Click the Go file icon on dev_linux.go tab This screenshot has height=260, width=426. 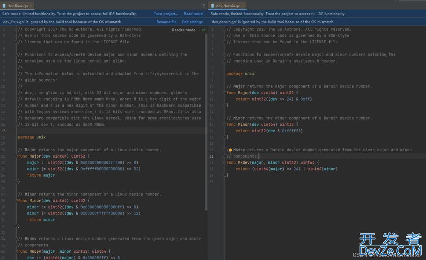pos(4,6)
